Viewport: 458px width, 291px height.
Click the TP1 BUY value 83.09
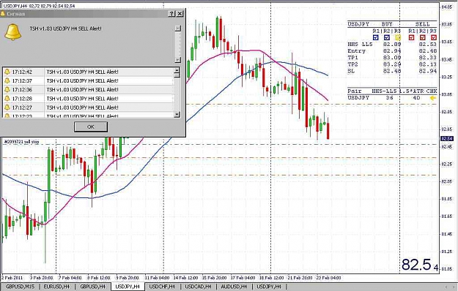coord(392,58)
